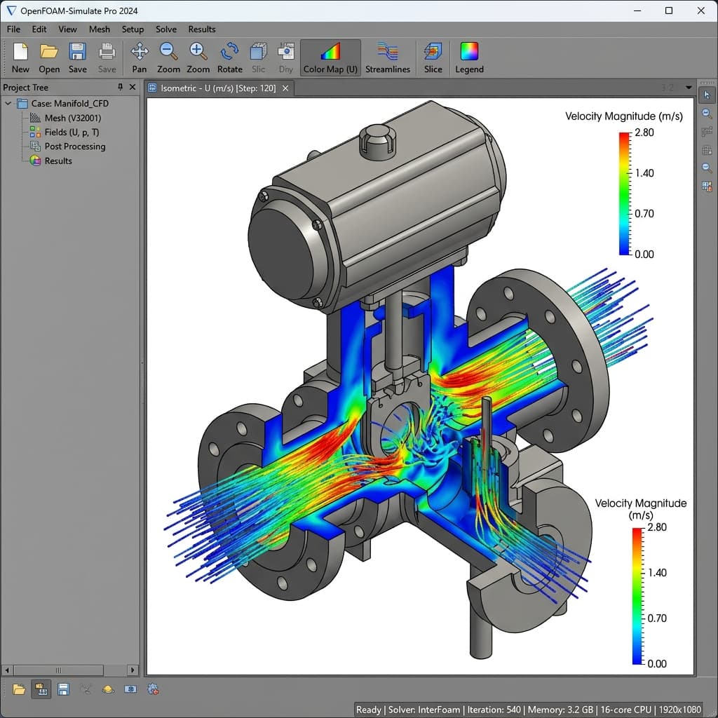Open the Solve menu

tap(166, 29)
